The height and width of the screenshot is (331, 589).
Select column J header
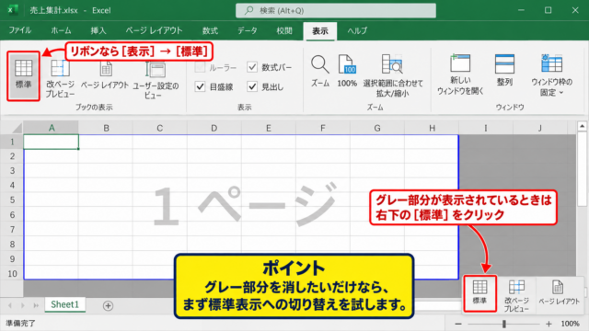[540, 128]
